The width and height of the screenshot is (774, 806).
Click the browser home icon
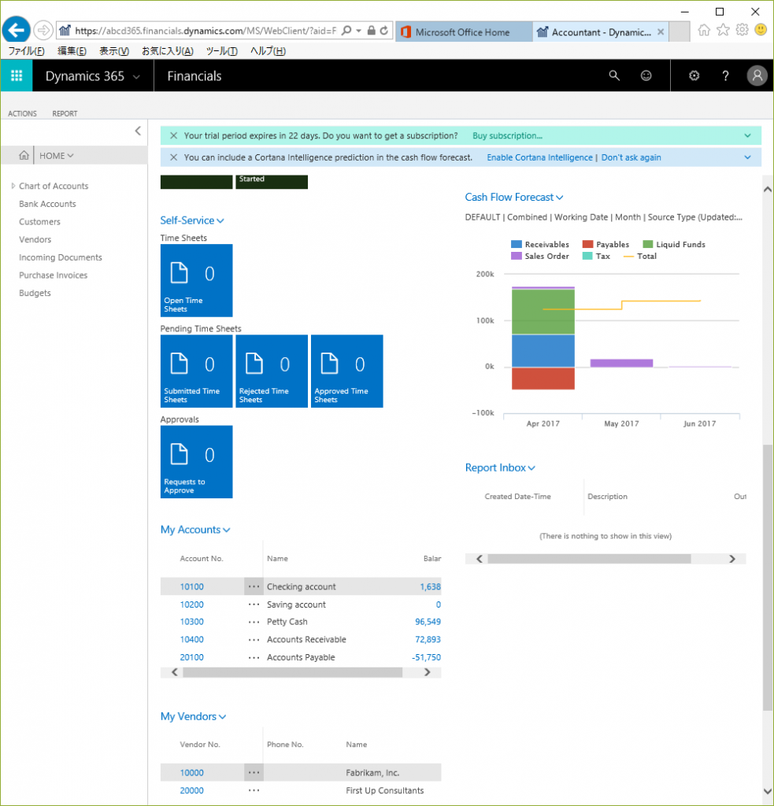tap(704, 30)
